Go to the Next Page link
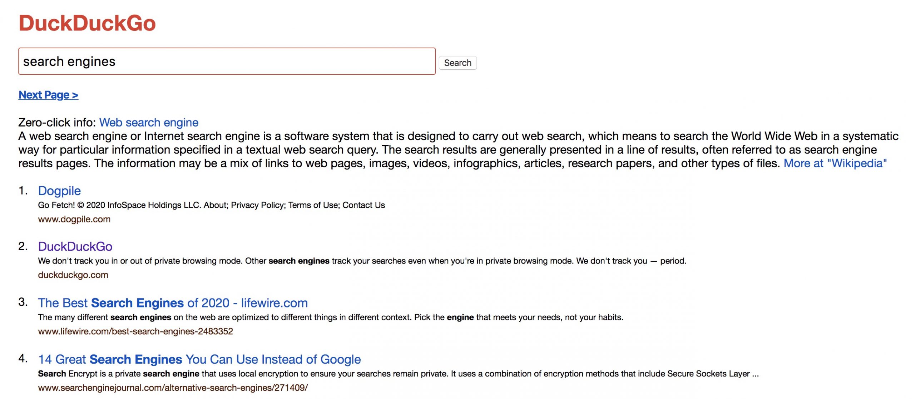This screenshot has width=915, height=399. click(48, 95)
